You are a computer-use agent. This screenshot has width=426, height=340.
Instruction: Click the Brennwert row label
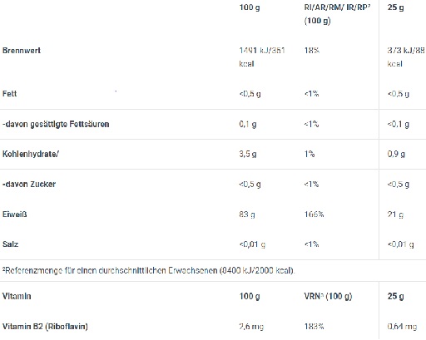(22, 51)
